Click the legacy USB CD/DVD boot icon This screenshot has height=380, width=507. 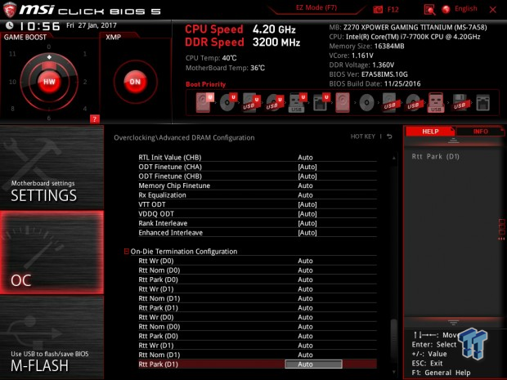pos(413,102)
